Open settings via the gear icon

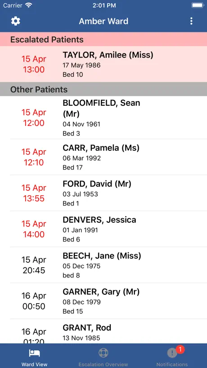point(16,21)
